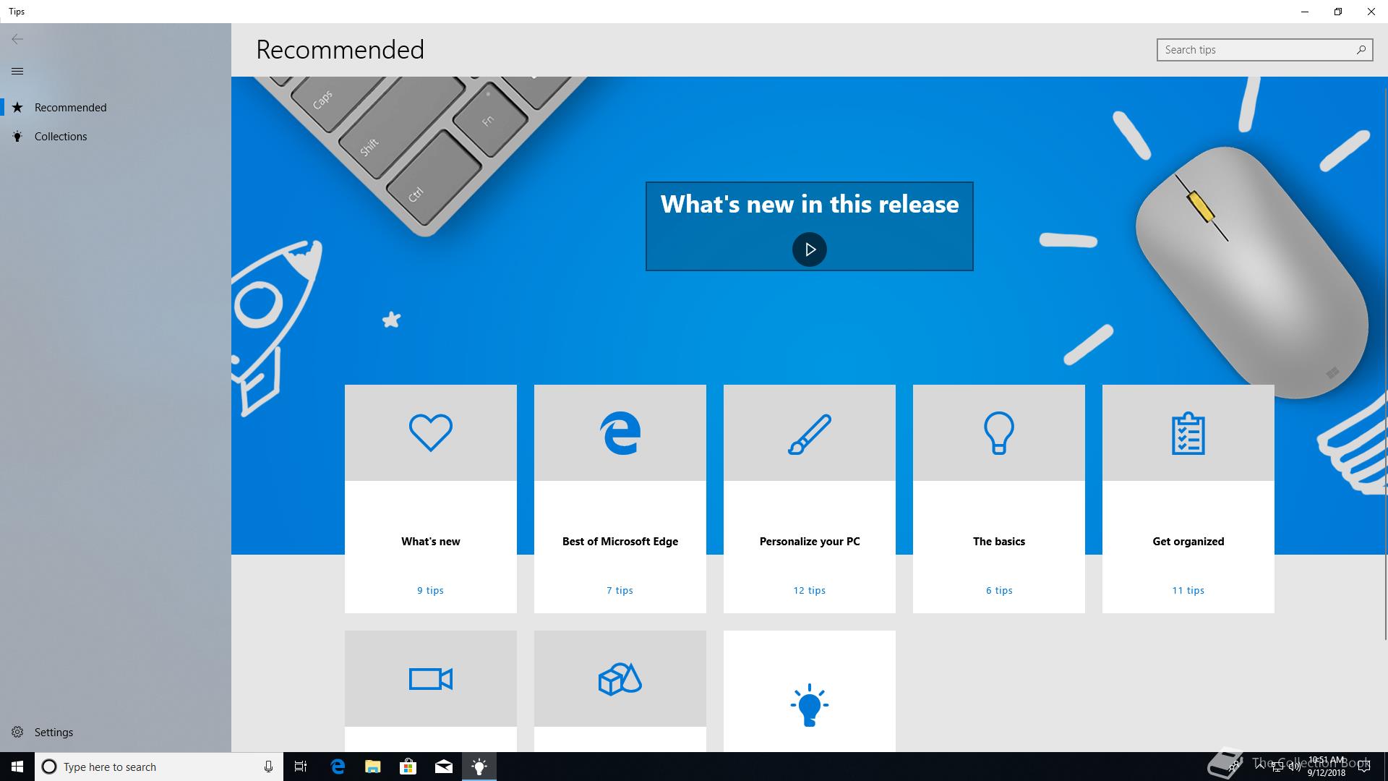Select Recommended in the sidebar
The height and width of the screenshot is (781, 1388).
tap(116, 107)
